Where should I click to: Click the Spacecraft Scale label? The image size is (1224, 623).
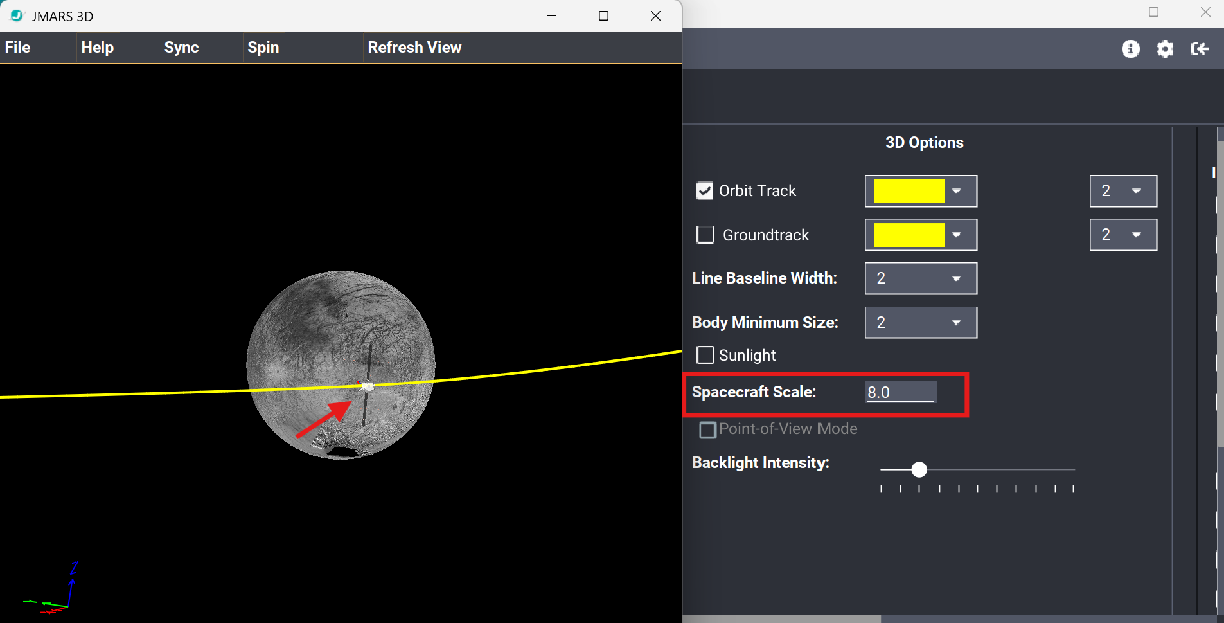pyautogui.click(x=754, y=392)
